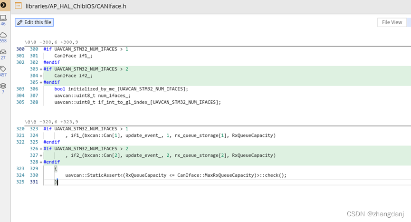The height and width of the screenshot is (222, 411).
Task: Click '#endif' on new line 302
Action: tap(52, 62)
